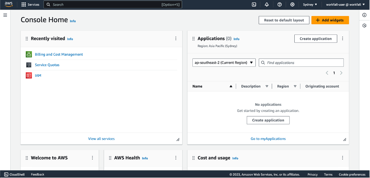Click the Recently visited widget resize corner icon
The height and width of the screenshot is (178, 370).
pos(178,140)
